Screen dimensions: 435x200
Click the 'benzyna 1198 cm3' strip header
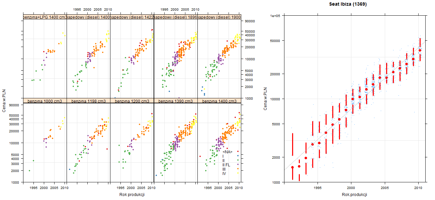[x=89, y=101]
